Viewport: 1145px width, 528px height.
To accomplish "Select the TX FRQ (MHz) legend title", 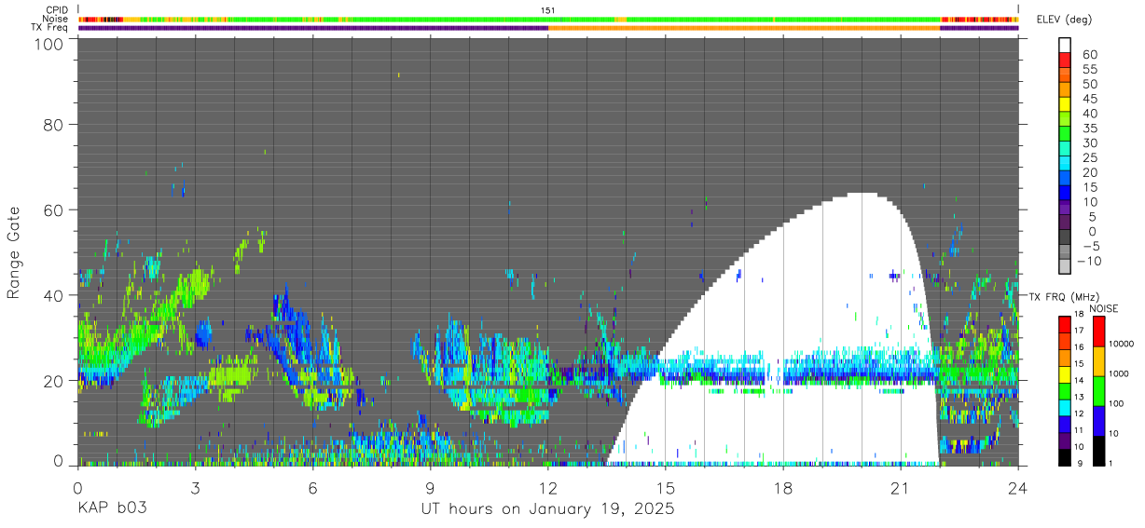I will click(x=1066, y=296).
